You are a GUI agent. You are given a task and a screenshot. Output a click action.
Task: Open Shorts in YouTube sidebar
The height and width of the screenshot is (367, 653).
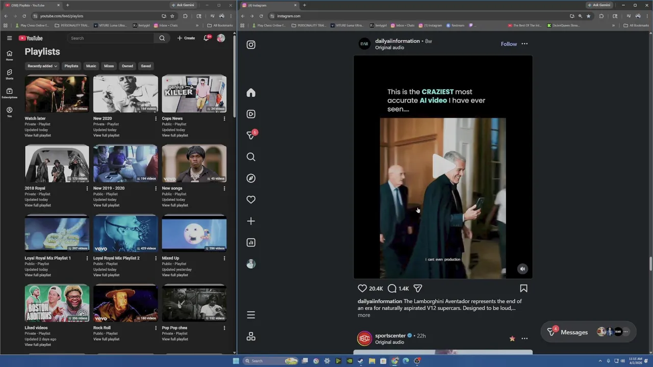coord(9,74)
